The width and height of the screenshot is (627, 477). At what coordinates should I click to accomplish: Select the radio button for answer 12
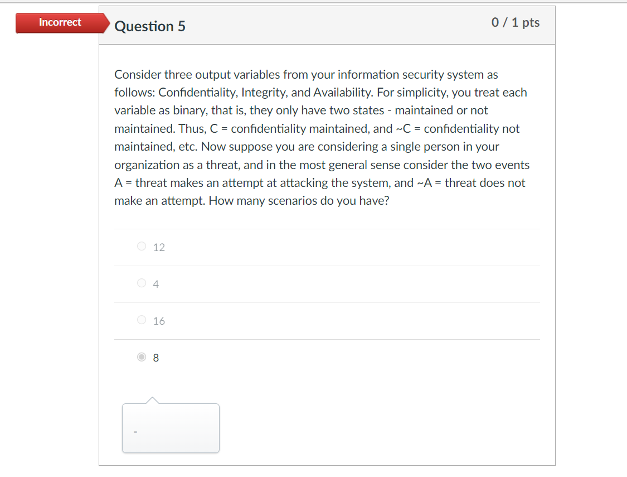[x=141, y=245]
